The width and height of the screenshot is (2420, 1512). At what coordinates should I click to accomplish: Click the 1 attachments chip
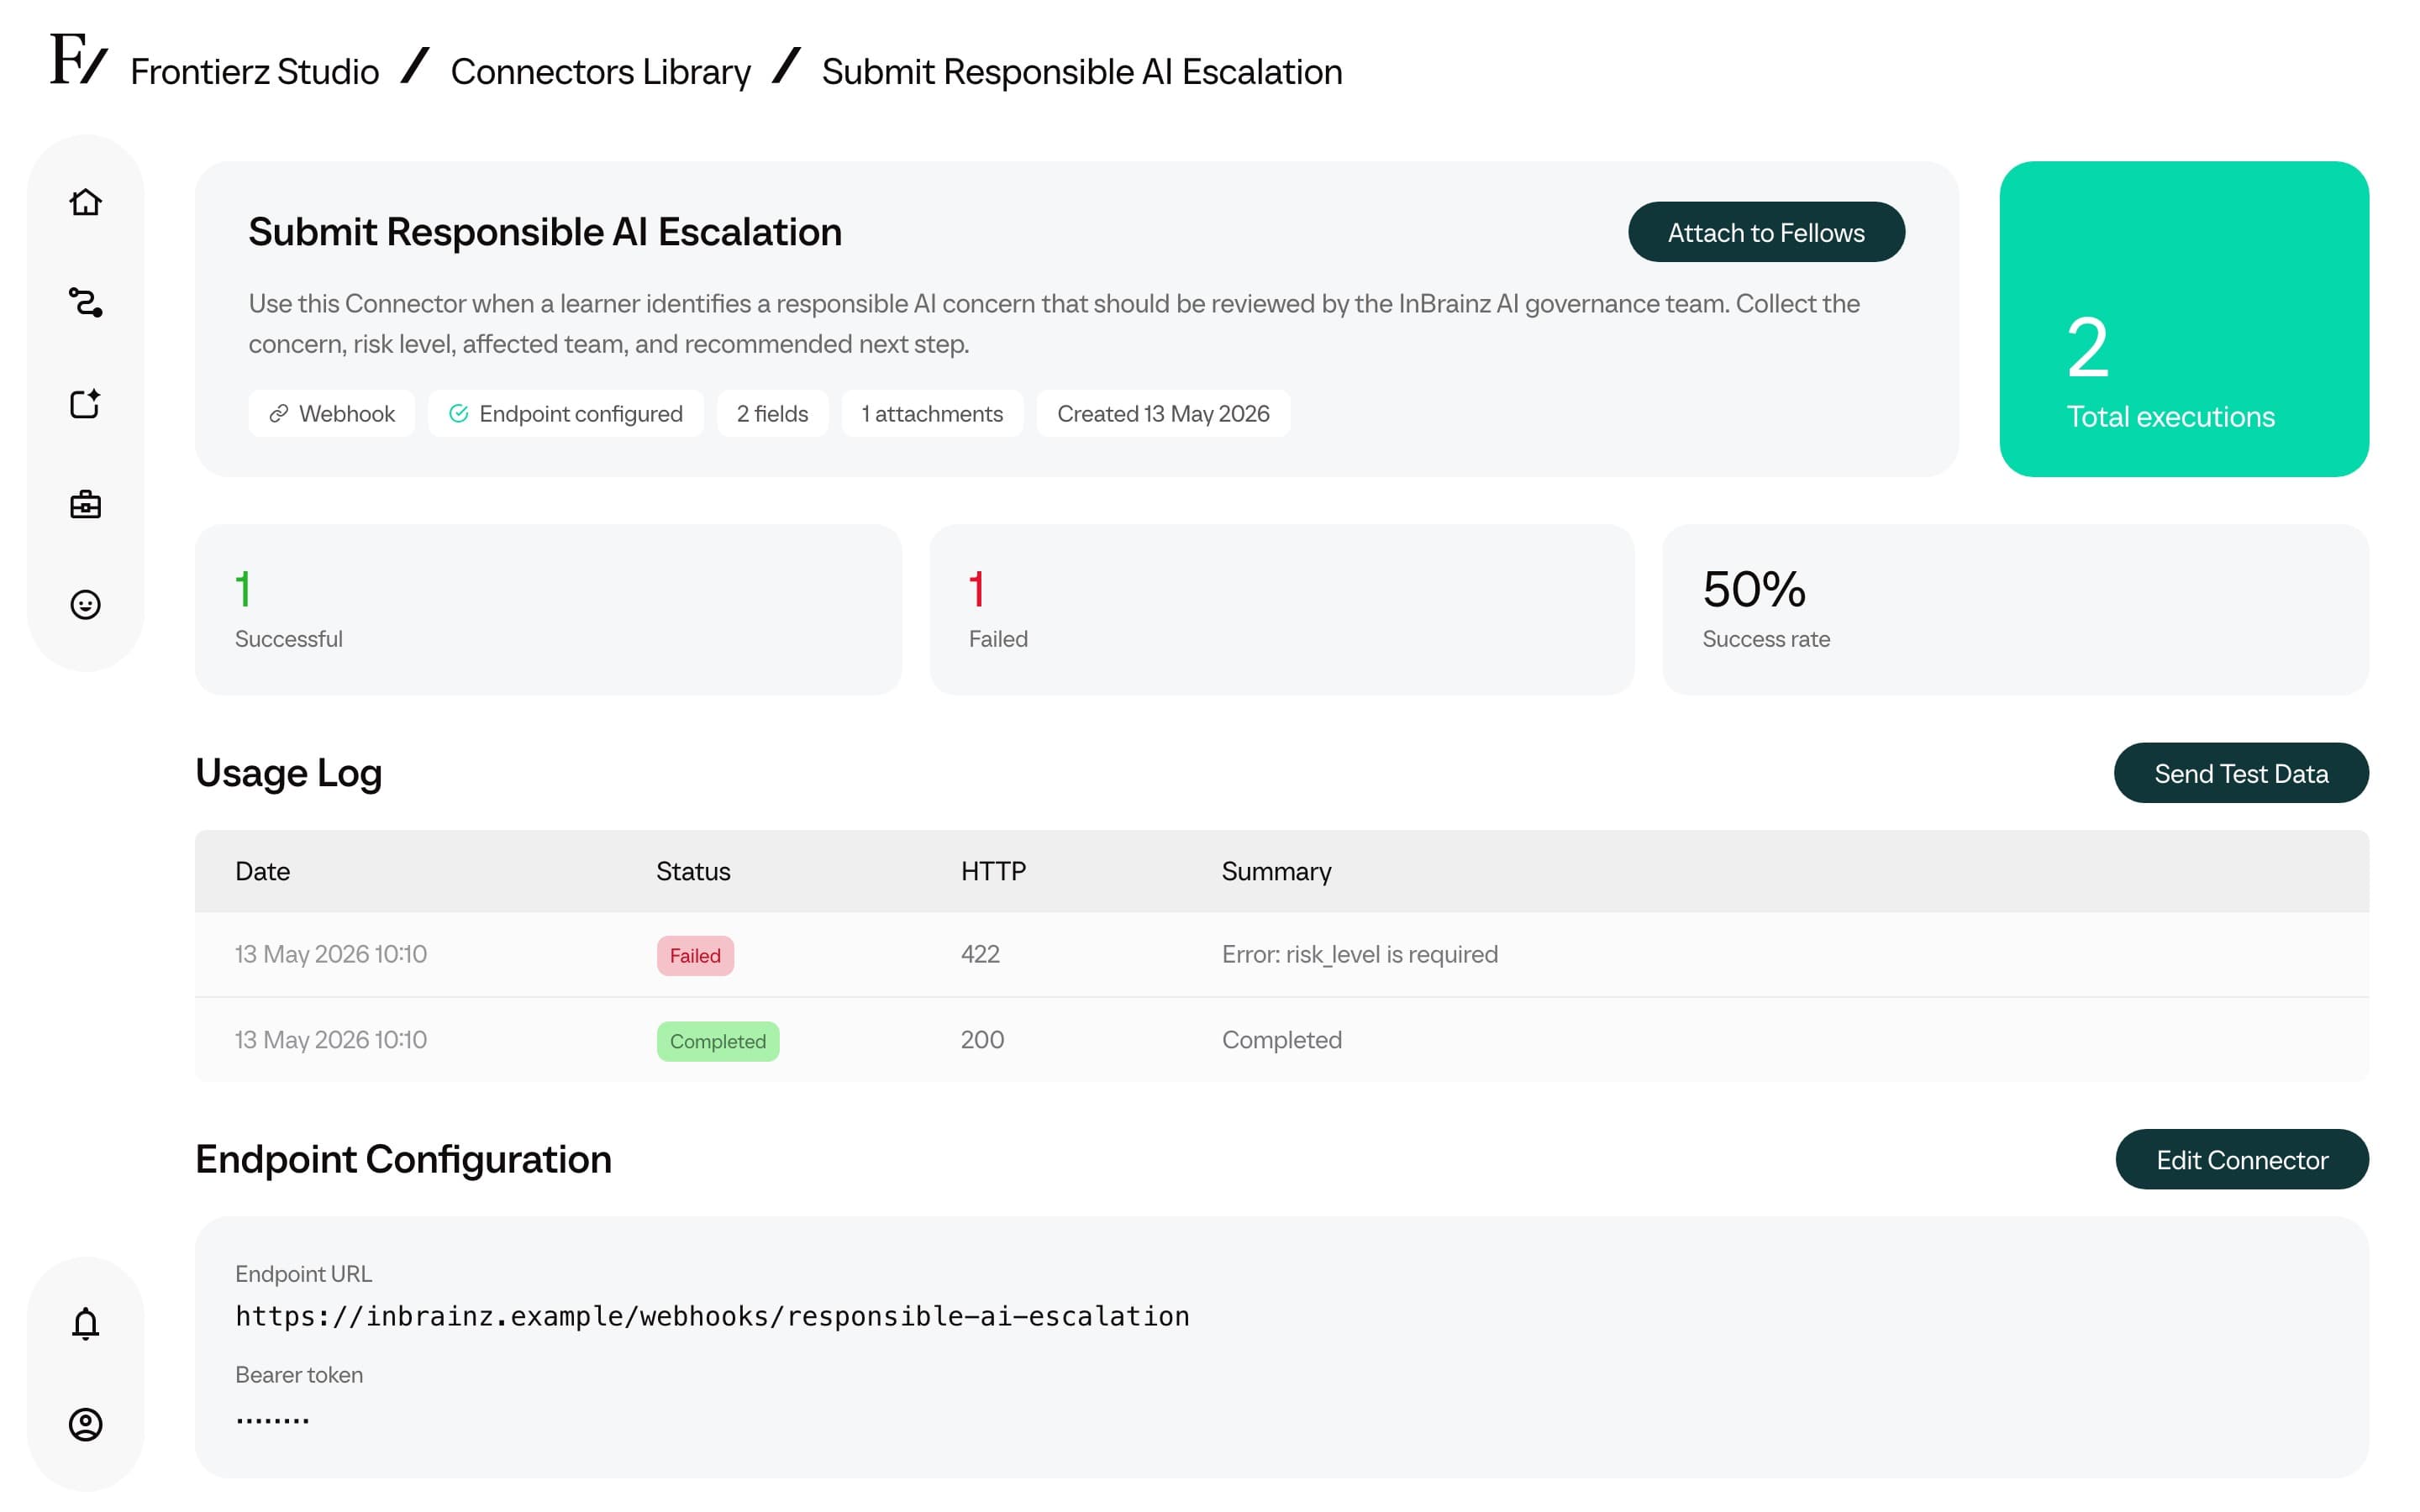(x=932, y=414)
